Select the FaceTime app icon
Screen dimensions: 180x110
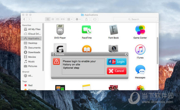coord(87,30)
